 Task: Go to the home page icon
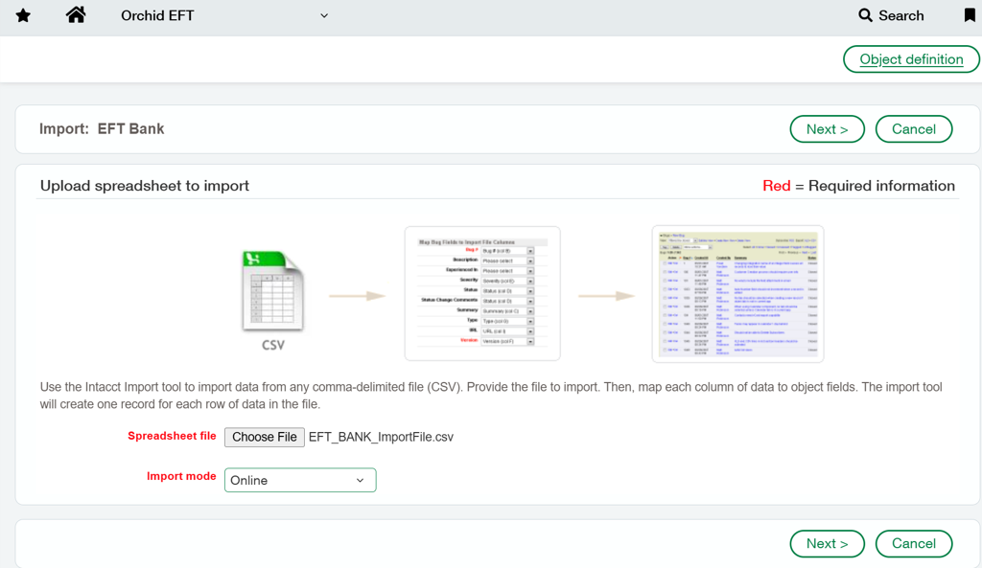[76, 15]
